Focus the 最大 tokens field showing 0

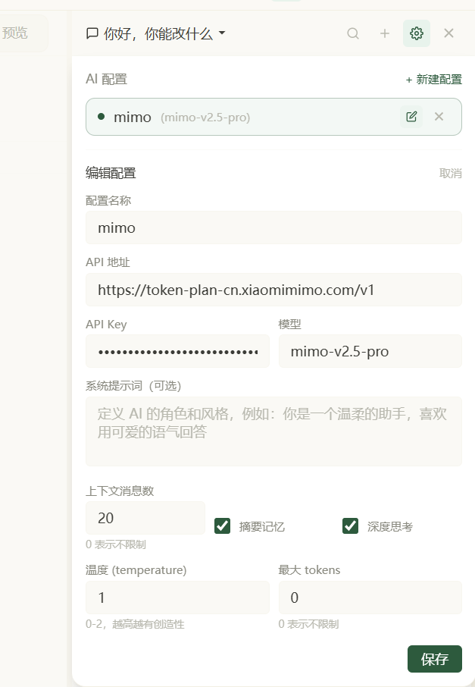pyautogui.click(x=370, y=598)
